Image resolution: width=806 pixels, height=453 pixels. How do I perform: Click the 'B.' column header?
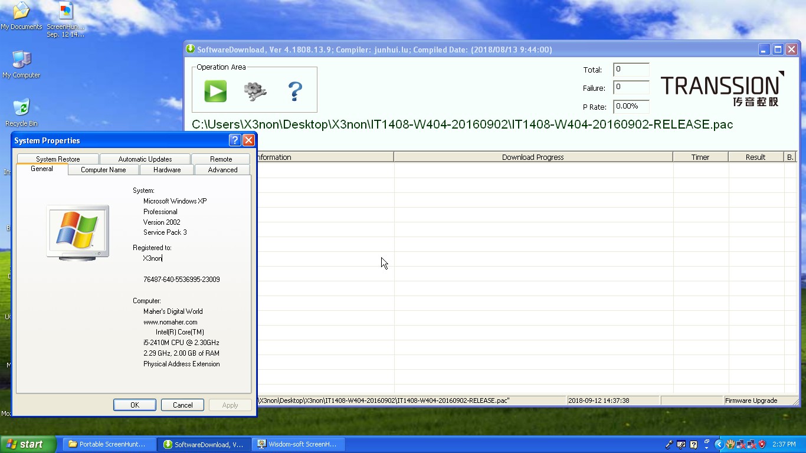point(790,157)
